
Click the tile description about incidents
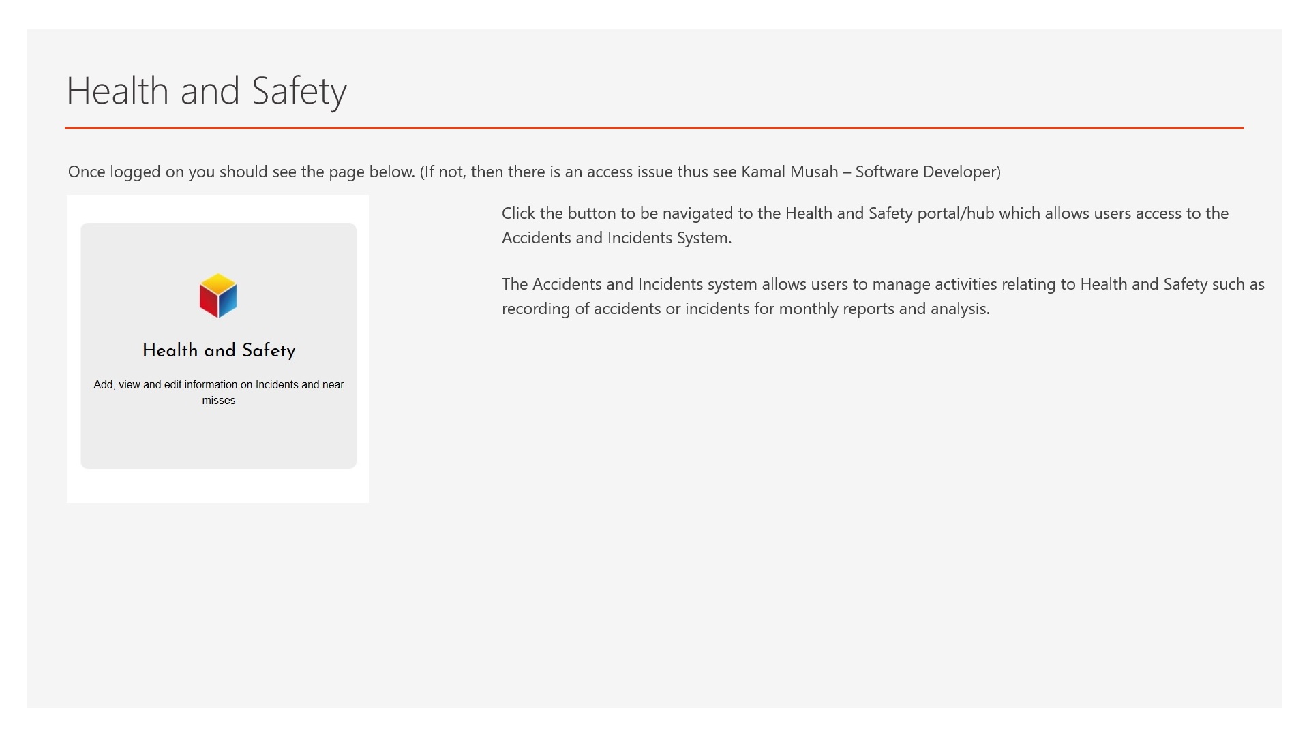218,392
